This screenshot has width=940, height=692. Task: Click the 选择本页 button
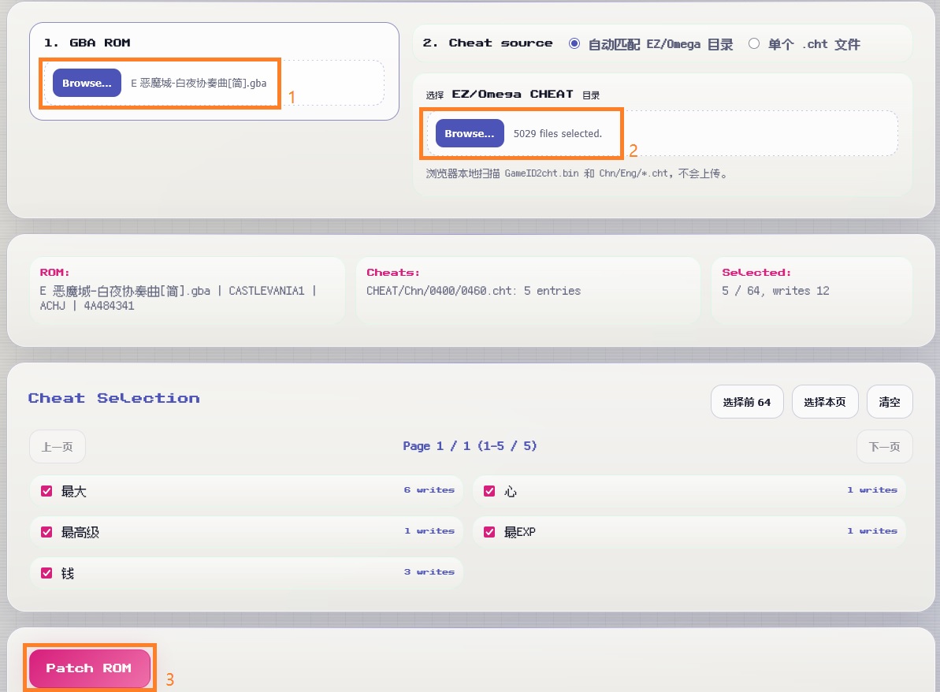pyautogui.click(x=825, y=402)
